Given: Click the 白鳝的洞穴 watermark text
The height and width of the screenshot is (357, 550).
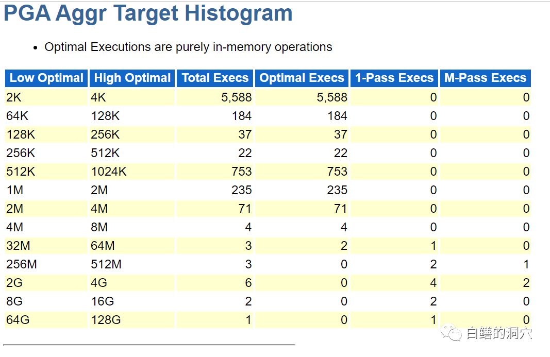Looking at the screenshot, I should coord(498,333).
